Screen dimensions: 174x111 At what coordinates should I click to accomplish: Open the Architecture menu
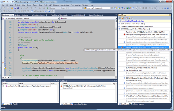(65, 5)
